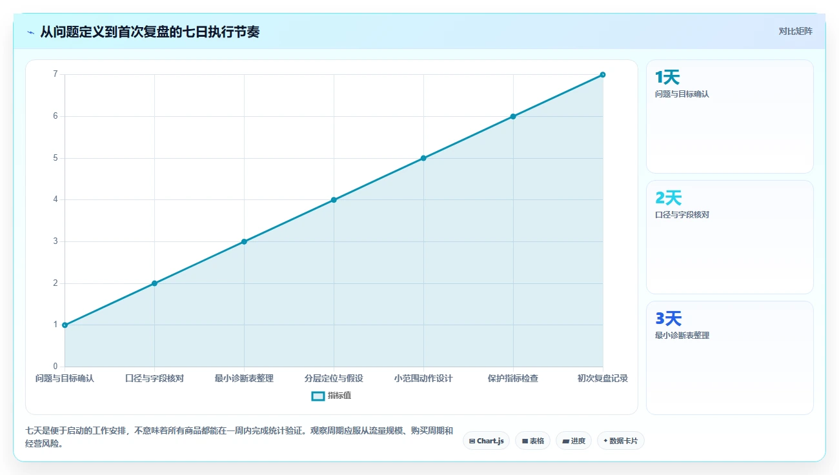Click the lightning bolt icon beside the title
The width and height of the screenshot is (839, 475).
[31, 32]
